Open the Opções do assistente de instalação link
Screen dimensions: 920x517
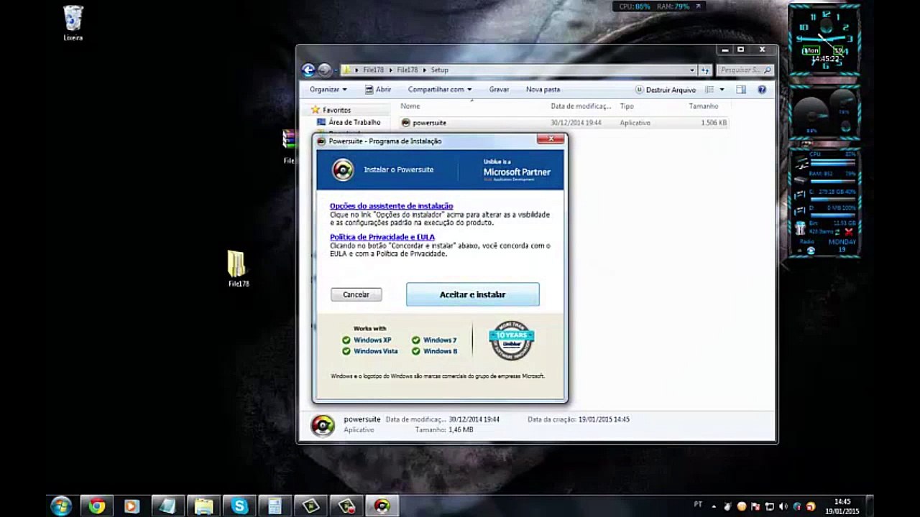pyautogui.click(x=391, y=206)
